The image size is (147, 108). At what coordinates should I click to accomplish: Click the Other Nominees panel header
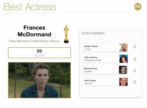[x=93, y=33]
